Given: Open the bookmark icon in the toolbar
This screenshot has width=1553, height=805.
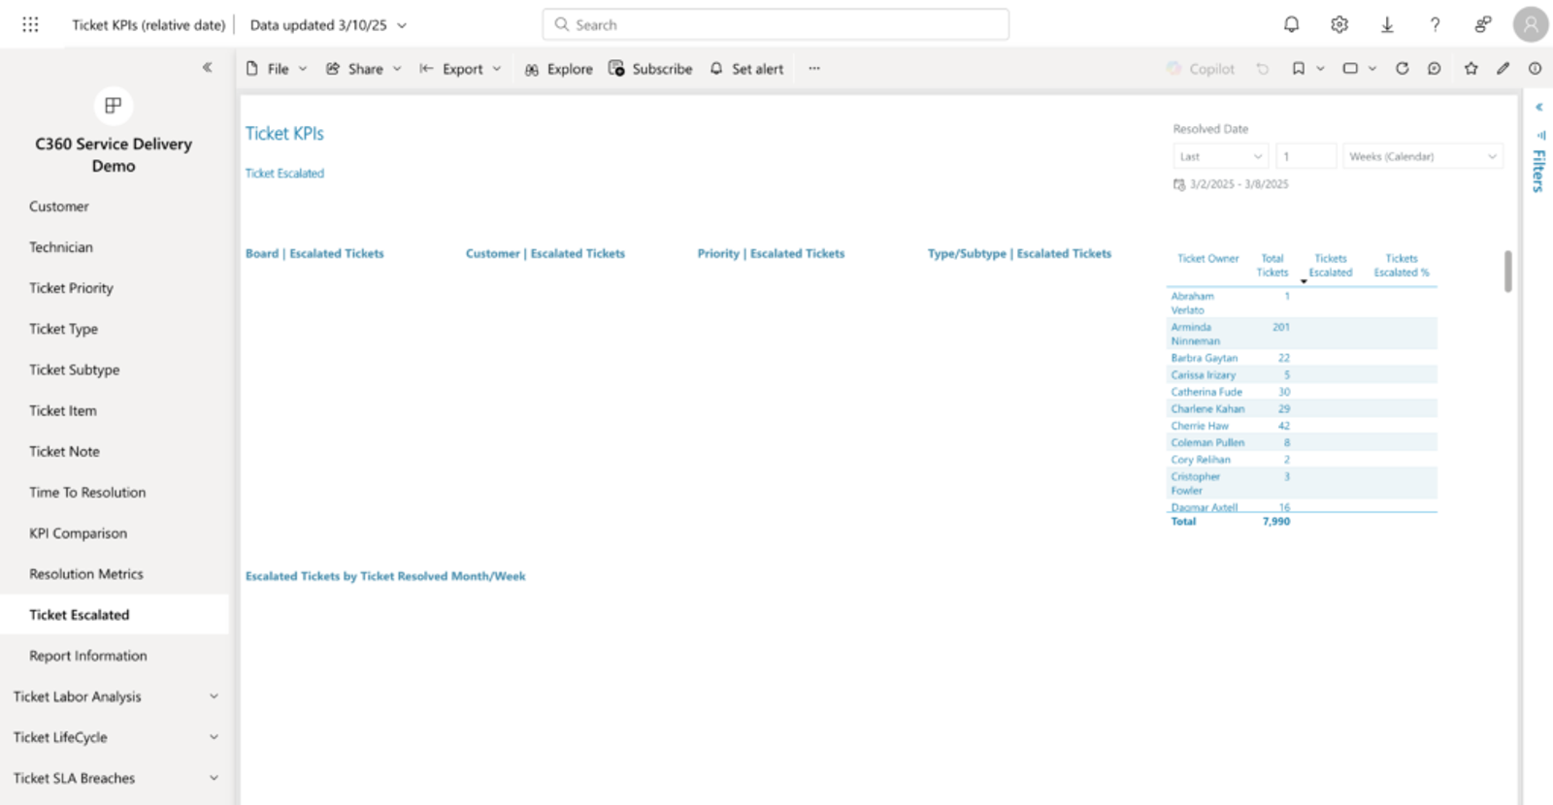Looking at the screenshot, I should pos(1298,69).
